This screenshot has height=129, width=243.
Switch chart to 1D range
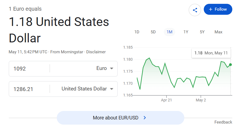(137, 32)
